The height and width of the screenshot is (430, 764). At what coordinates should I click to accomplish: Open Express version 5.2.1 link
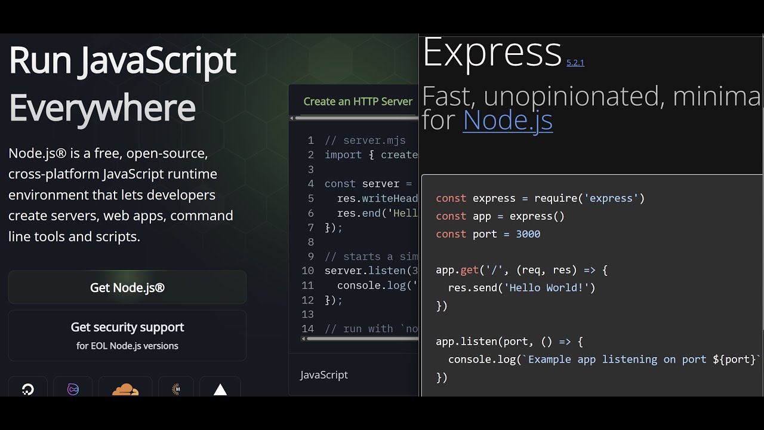[x=575, y=63]
